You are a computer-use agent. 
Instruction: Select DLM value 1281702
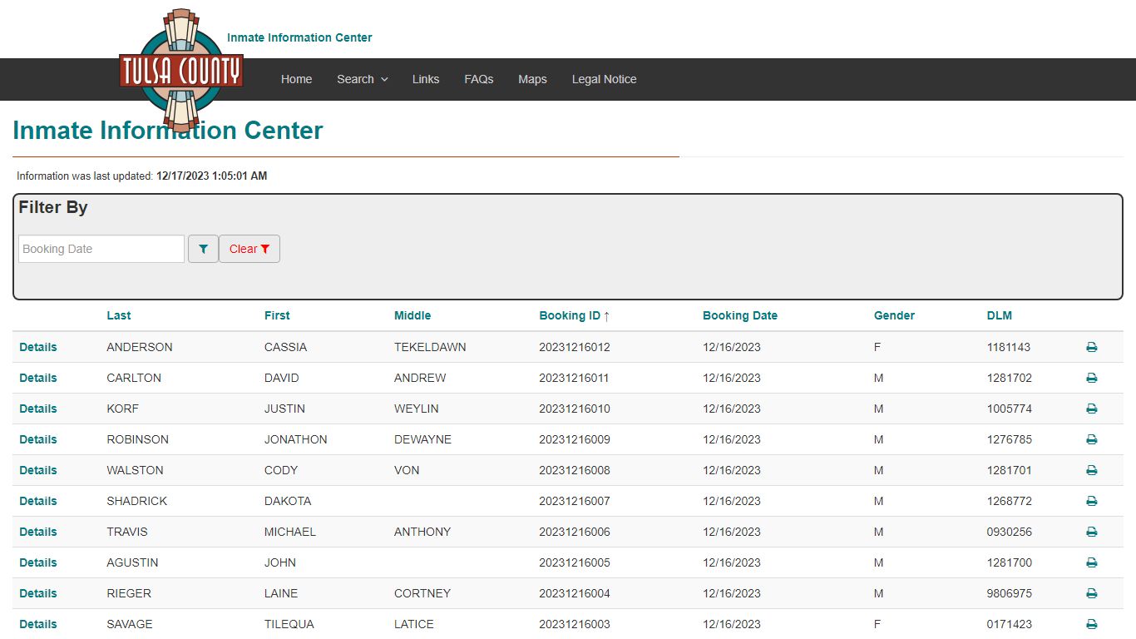[1010, 378]
